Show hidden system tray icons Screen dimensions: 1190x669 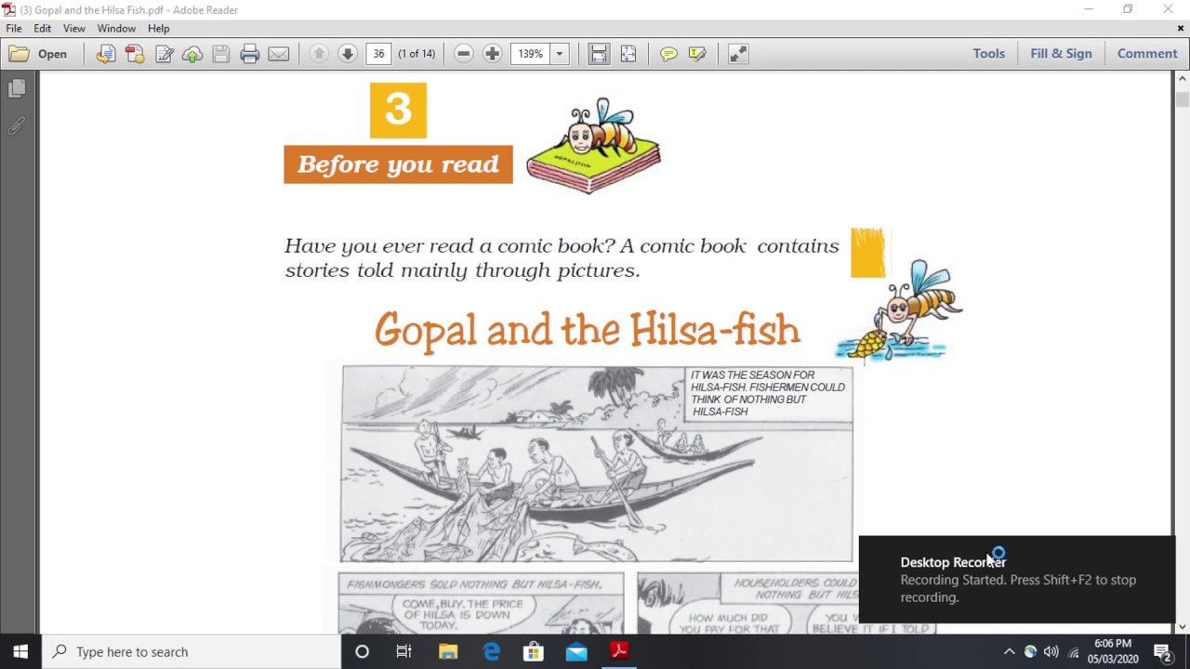[1009, 651]
